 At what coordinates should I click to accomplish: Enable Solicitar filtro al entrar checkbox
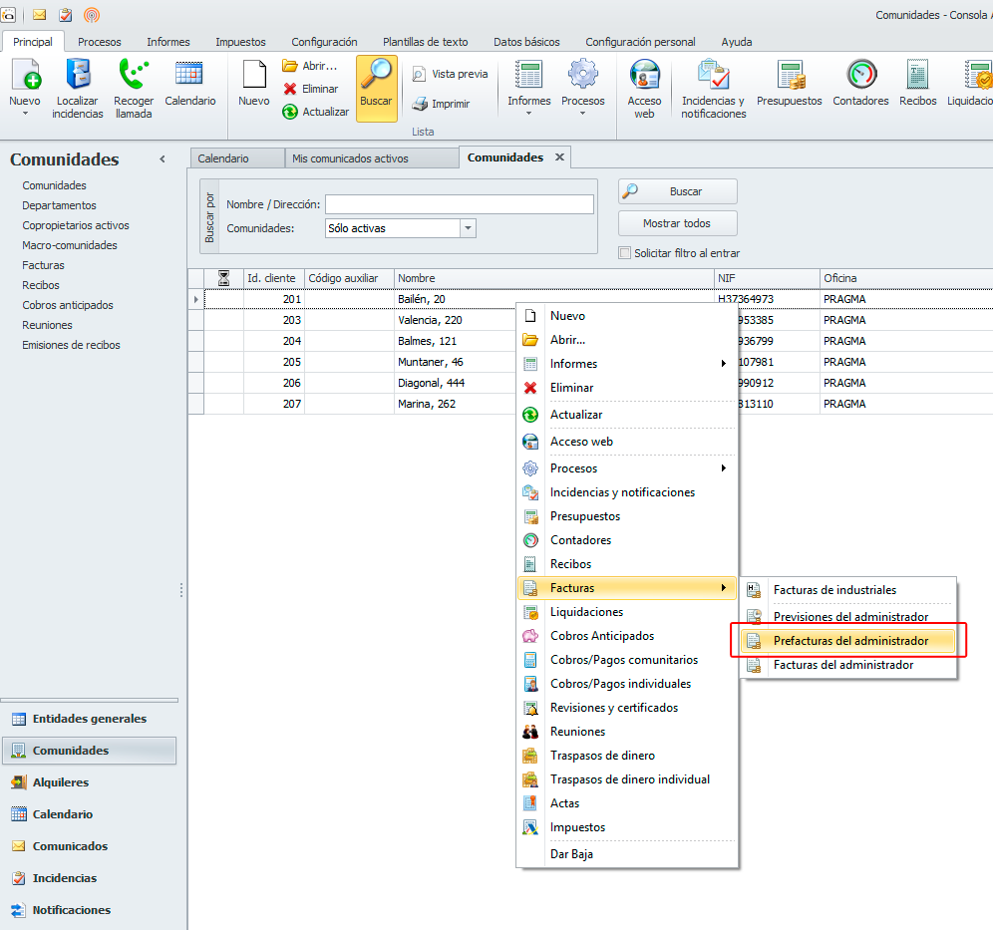tap(625, 253)
